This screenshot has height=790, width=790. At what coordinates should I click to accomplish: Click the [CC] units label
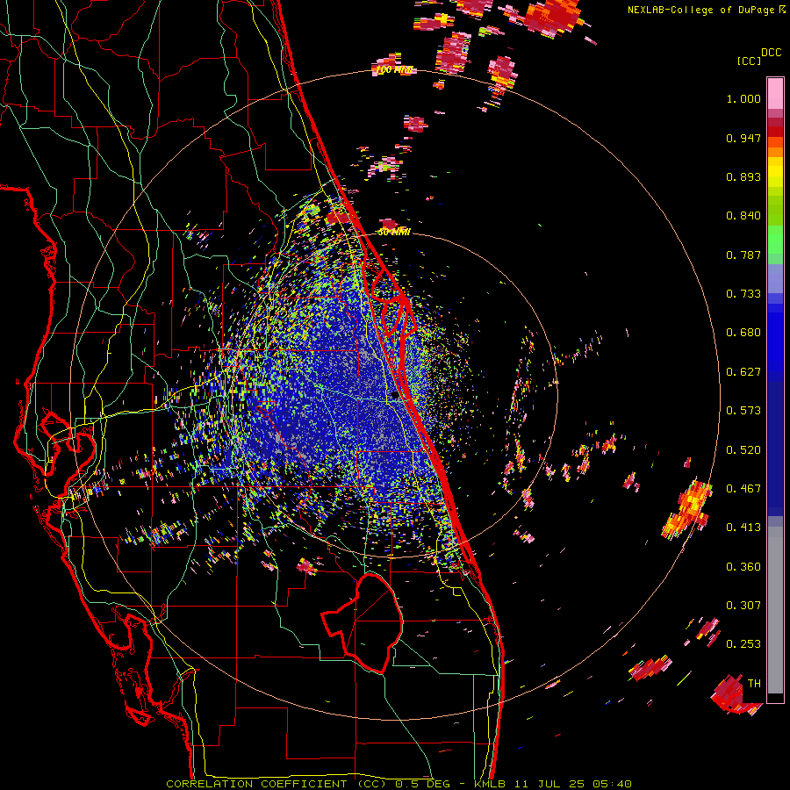pyautogui.click(x=749, y=61)
